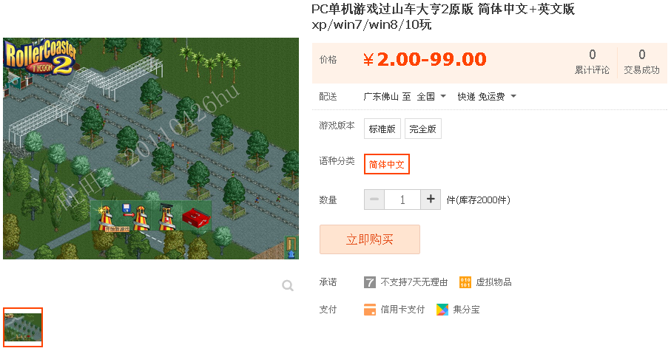The width and height of the screenshot is (671, 351).
Task: Click the RollerCoaster Tycoon 2 logo in image
Action: 41,56
